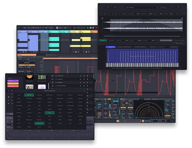
Task: Toggle the white circle button under bright-yellow track
Action: pyautogui.click(x=86, y=52)
